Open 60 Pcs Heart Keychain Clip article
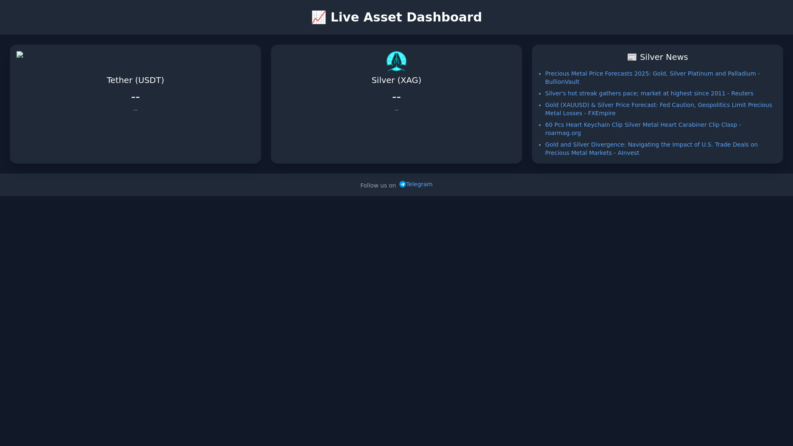This screenshot has width=793, height=446. 643,129
